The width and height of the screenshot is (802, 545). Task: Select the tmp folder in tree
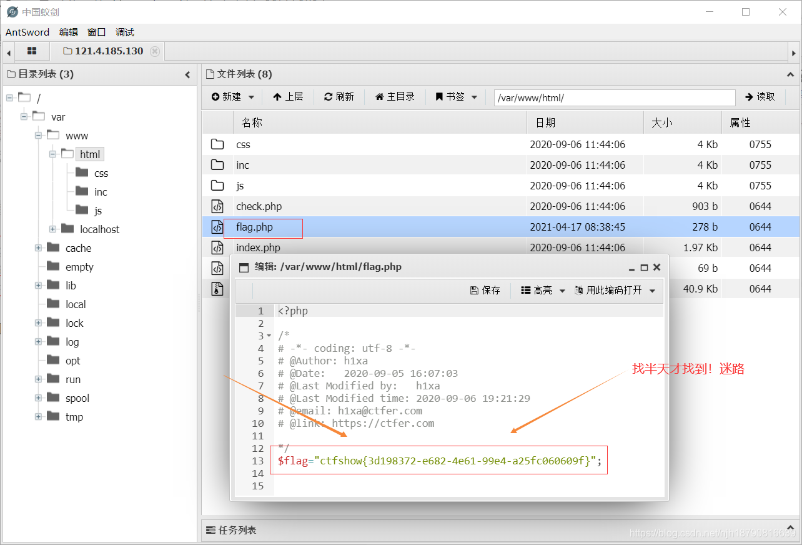[74, 417]
